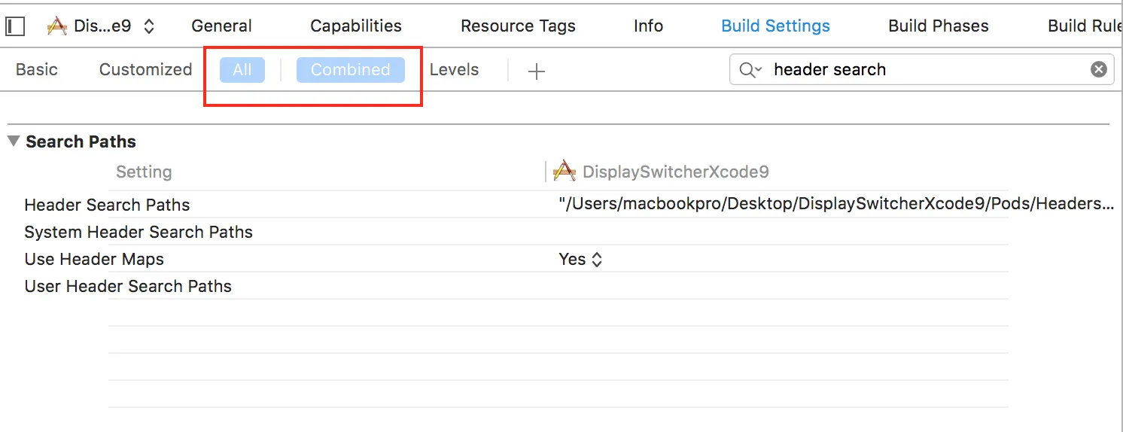
Task: Collapse the Search Paths section triangle
Action: coord(13,141)
